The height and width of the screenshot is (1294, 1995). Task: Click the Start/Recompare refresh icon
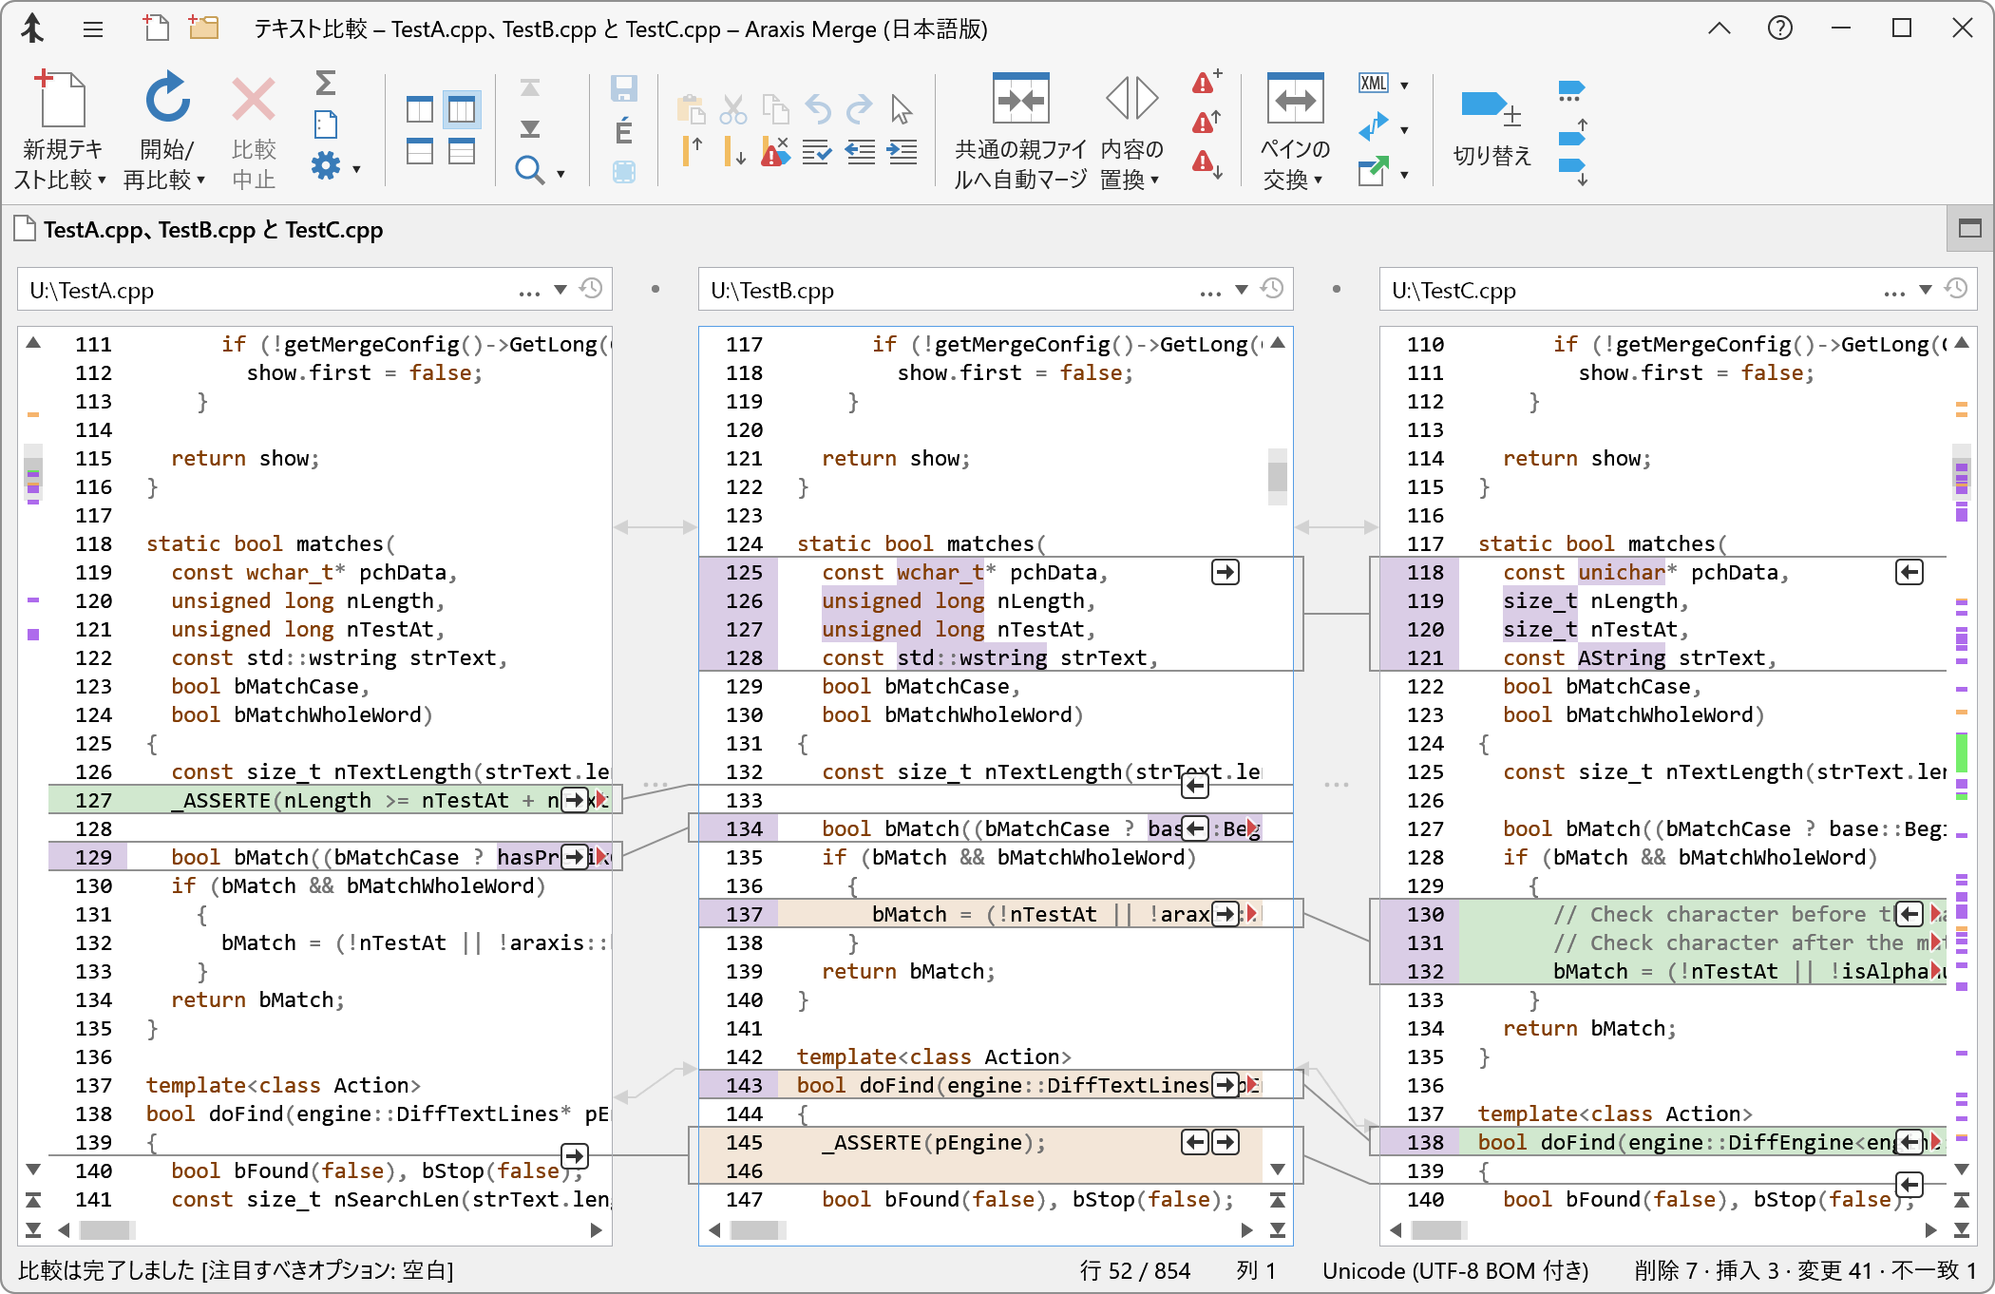coord(167,98)
